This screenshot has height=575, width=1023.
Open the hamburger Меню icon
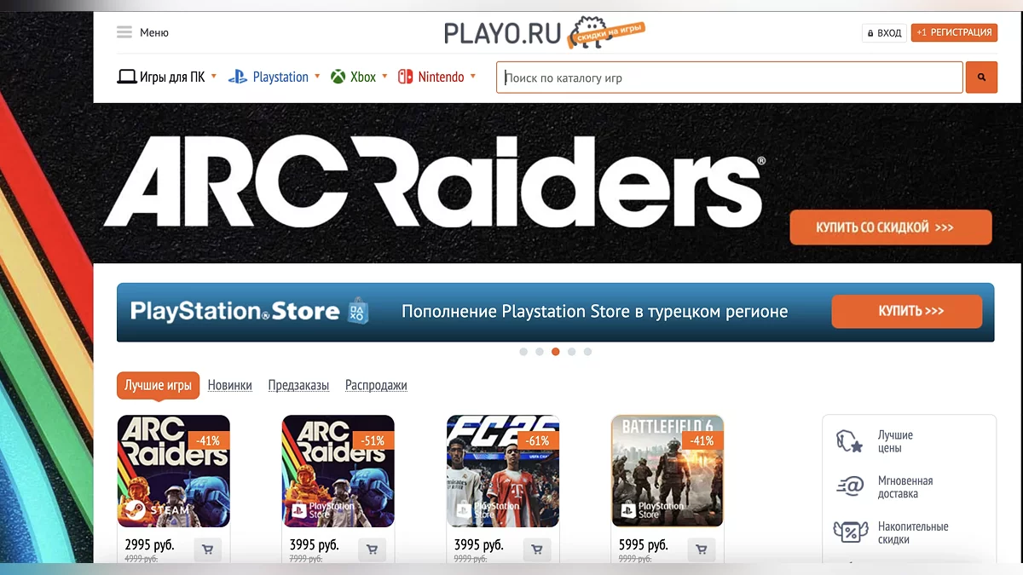pos(124,32)
